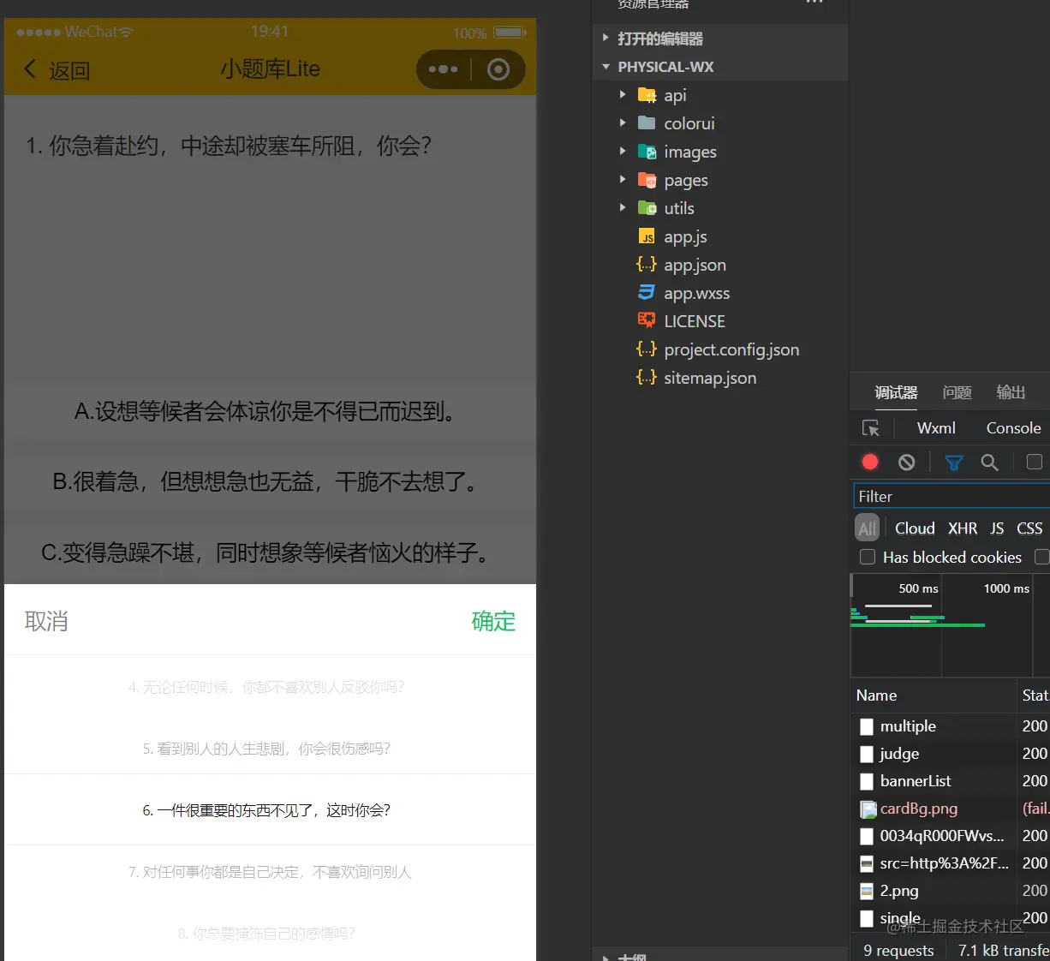The width and height of the screenshot is (1050, 961).
Task: Tap 取消 to dismiss the picker
Action: pyautogui.click(x=46, y=621)
